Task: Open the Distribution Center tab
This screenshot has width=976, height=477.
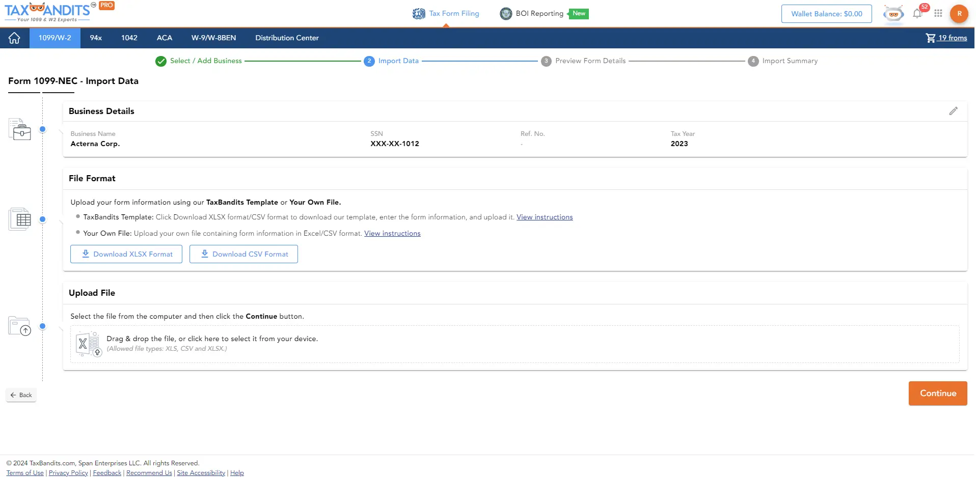Action: coord(287,38)
